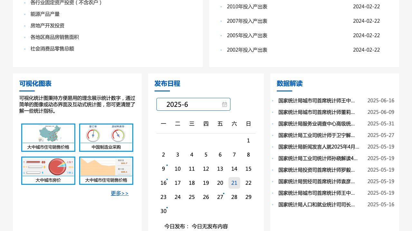This screenshot has width=412, height=231.
Task: Open 2010年投入产出表 link
Action: pyautogui.click(x=247, y=6)
